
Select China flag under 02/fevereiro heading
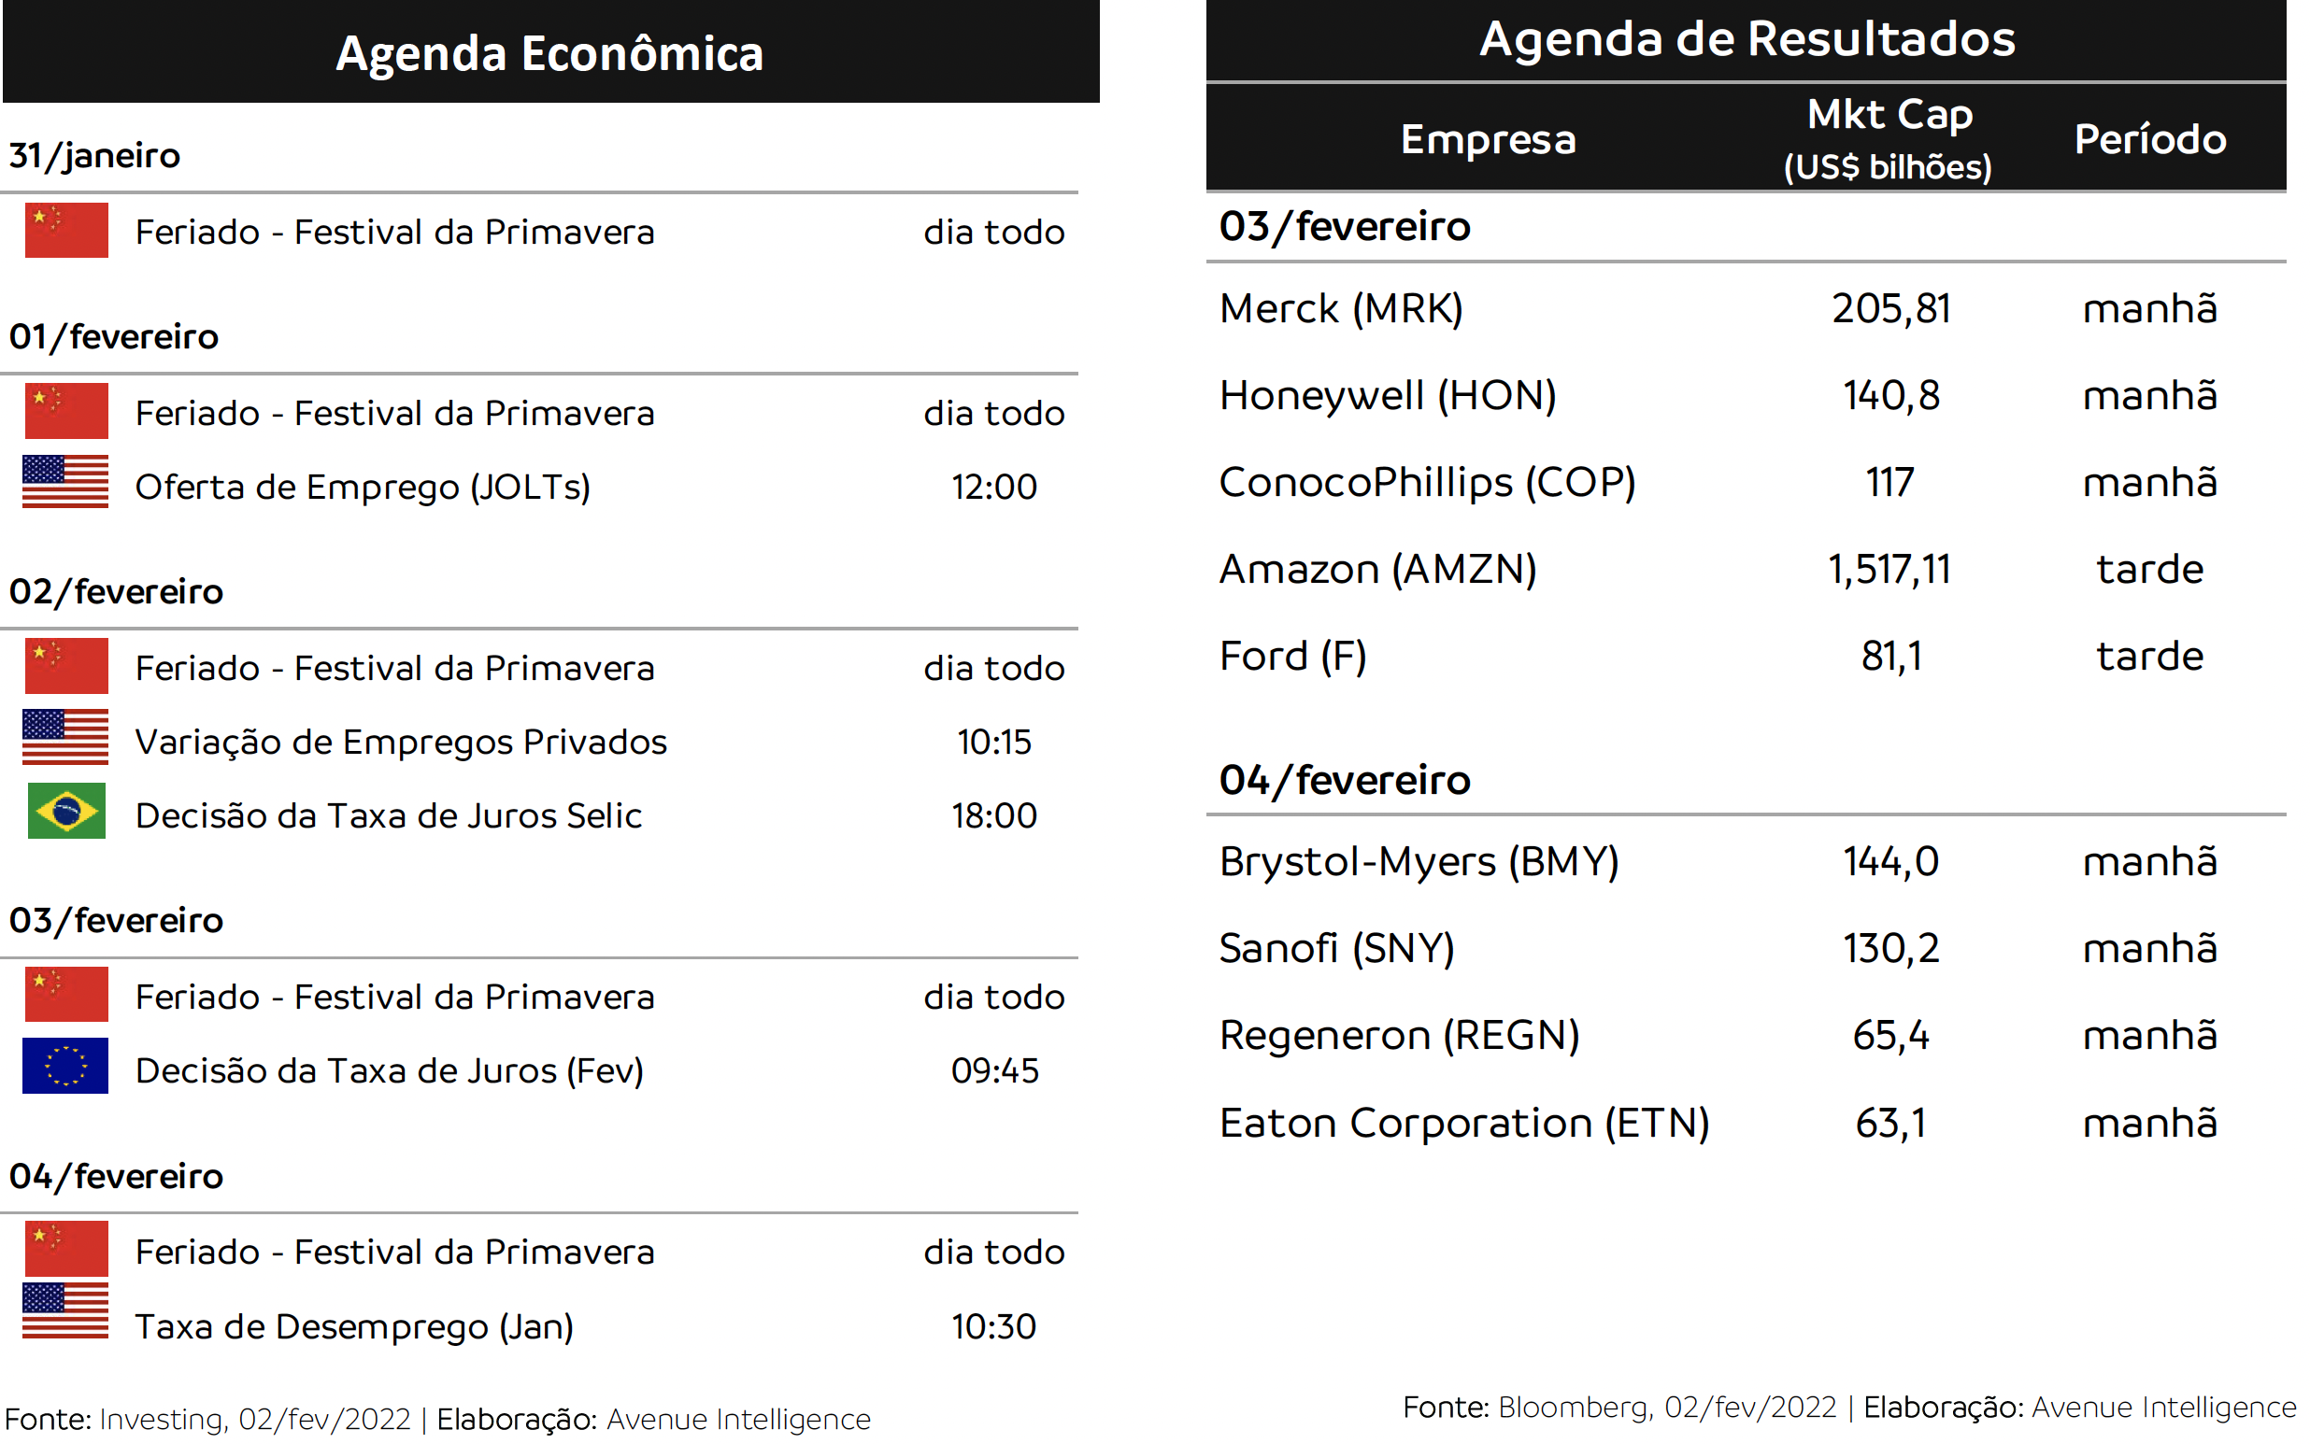(66, 666)
